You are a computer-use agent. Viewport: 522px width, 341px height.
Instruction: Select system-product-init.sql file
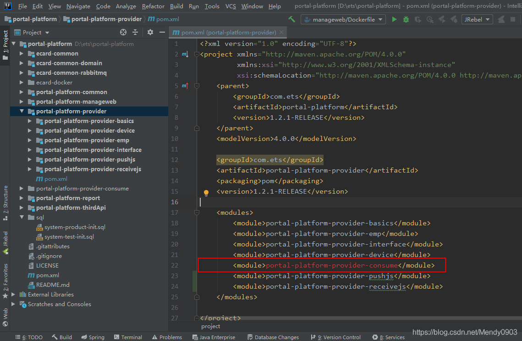(x=75, y=227)
